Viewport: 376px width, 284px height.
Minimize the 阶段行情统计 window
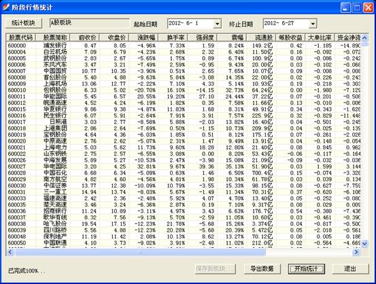pos(345,8)
